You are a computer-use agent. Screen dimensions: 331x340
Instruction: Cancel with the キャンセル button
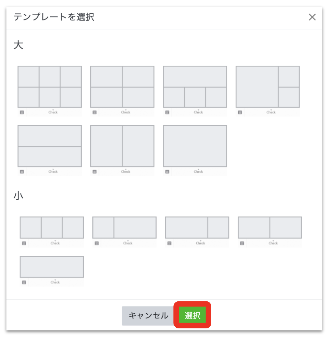click(x=148, y=315)
